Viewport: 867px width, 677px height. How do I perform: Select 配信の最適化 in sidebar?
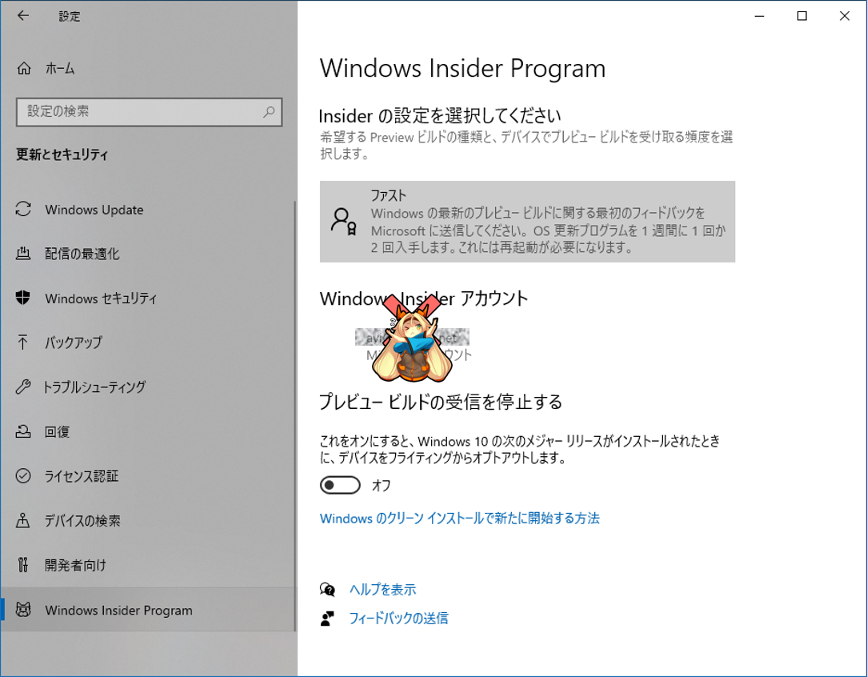(148, 254)
